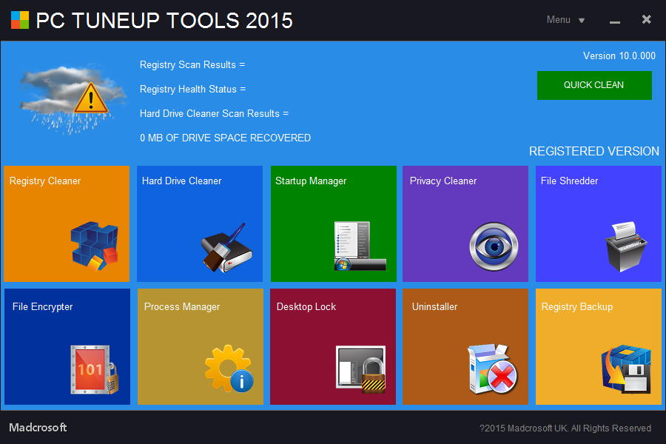Open the Menu item in title bar
666x444 pixels.
558,20
